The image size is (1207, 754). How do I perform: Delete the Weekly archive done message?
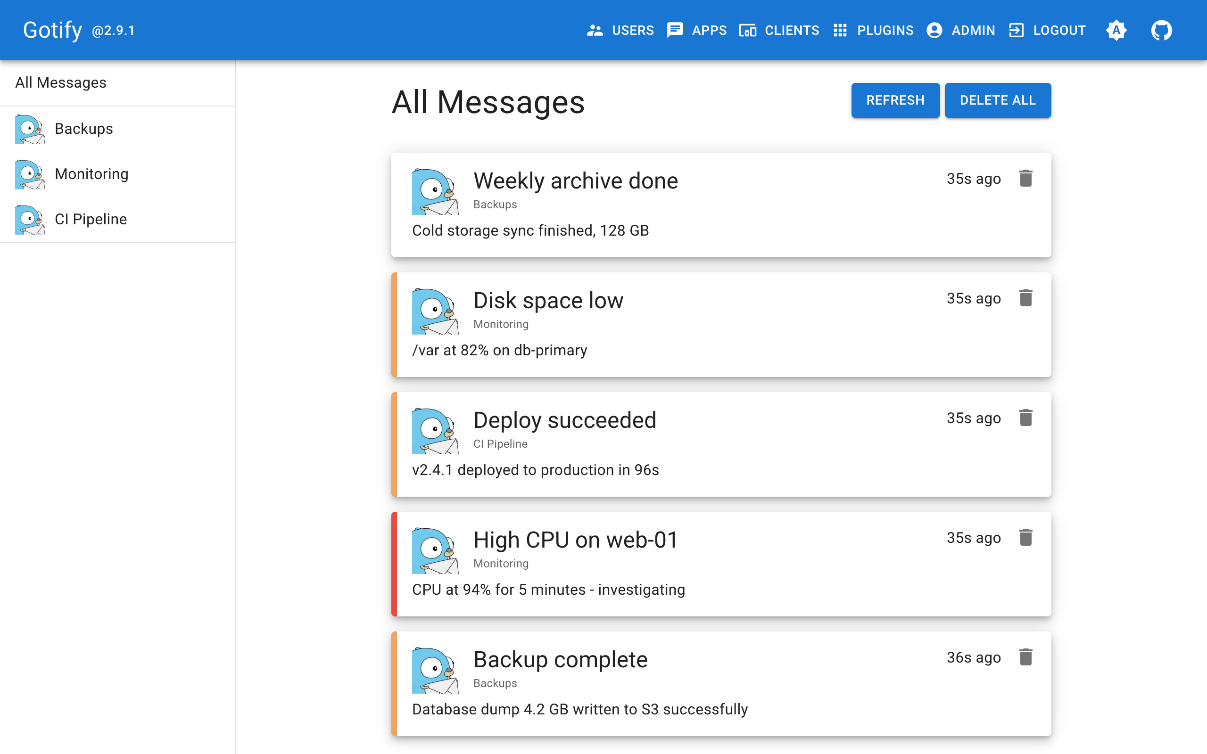tap(1025, 179)
